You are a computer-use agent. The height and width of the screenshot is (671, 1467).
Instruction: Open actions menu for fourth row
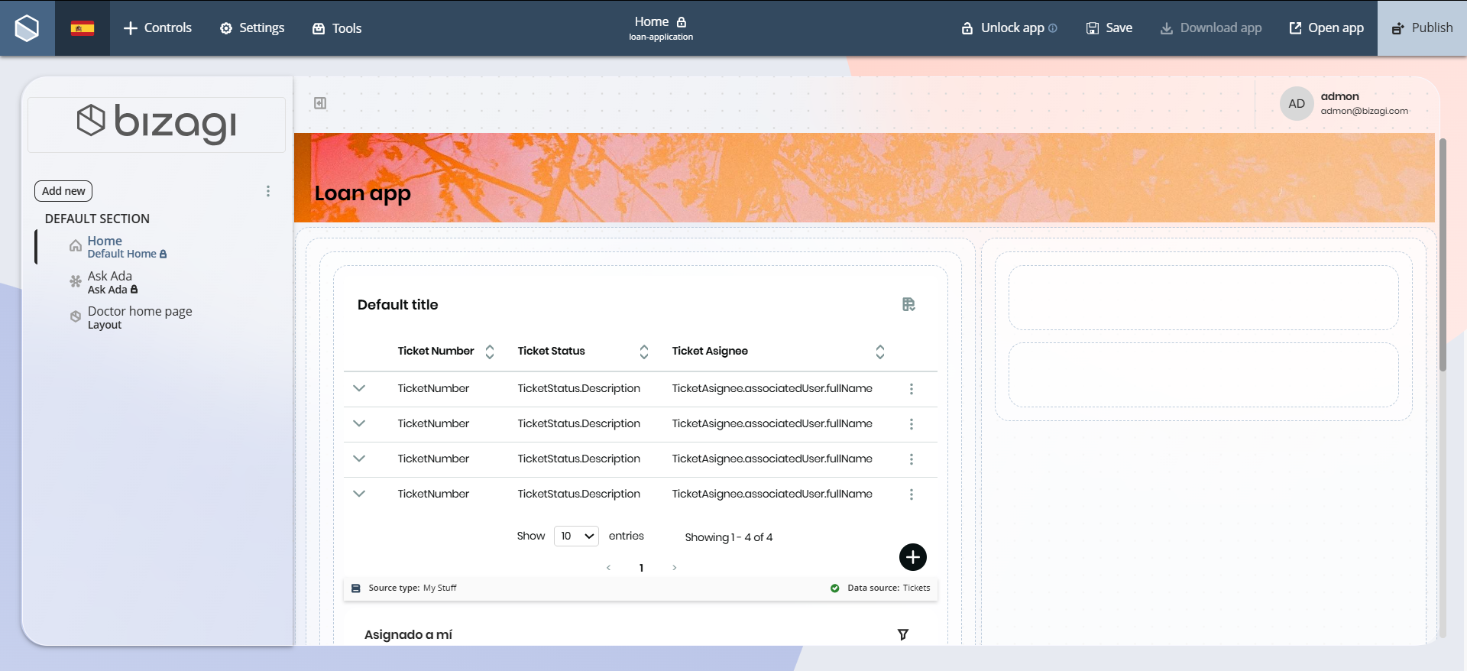click(912, 494)
